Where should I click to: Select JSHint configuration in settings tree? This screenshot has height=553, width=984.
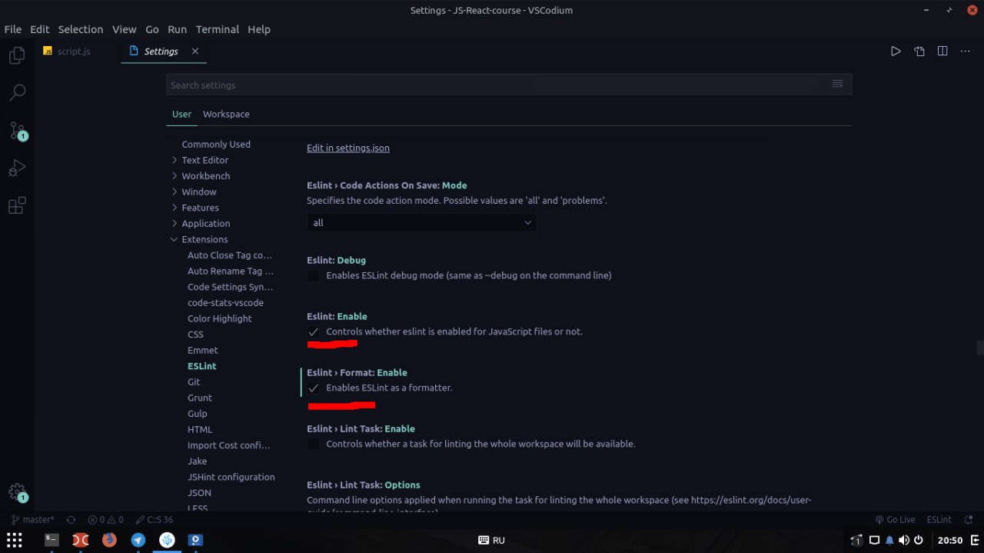pyautogui.click(x=231, y=477)
